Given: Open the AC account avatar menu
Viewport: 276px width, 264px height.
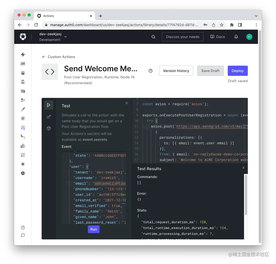Looking at the screenshot, I should click(x=249, y=37).
